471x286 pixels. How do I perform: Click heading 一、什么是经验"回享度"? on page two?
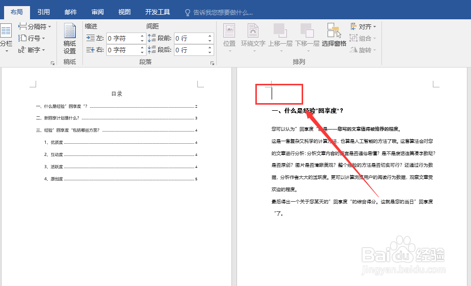(x=307, y=111)
